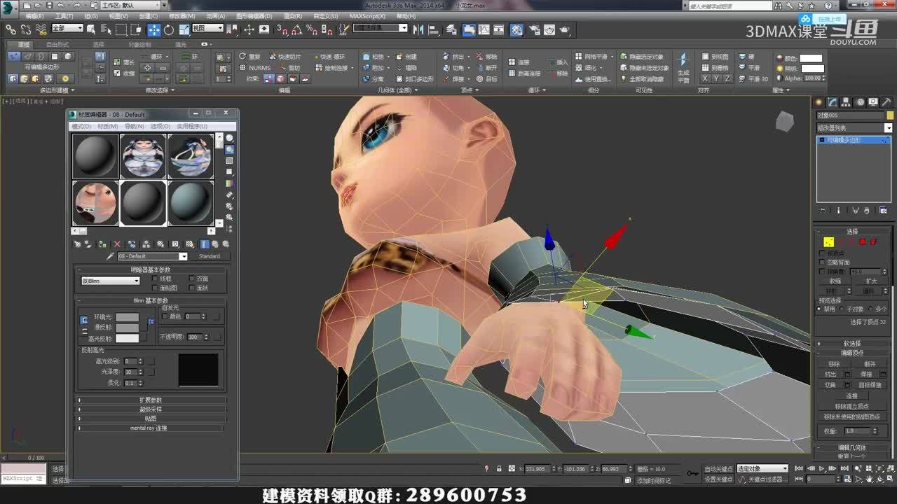Toggle the 2-Sided checkbox
The image size is (897, 504).
[191, 279]
